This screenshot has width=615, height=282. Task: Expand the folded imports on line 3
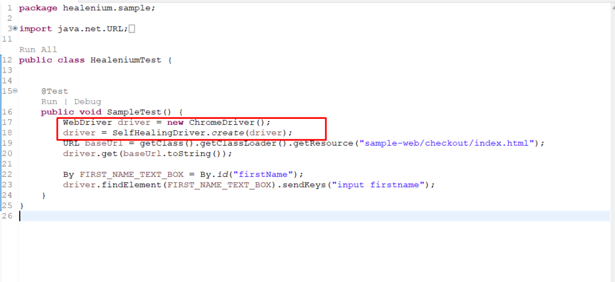tap(15, 29)
